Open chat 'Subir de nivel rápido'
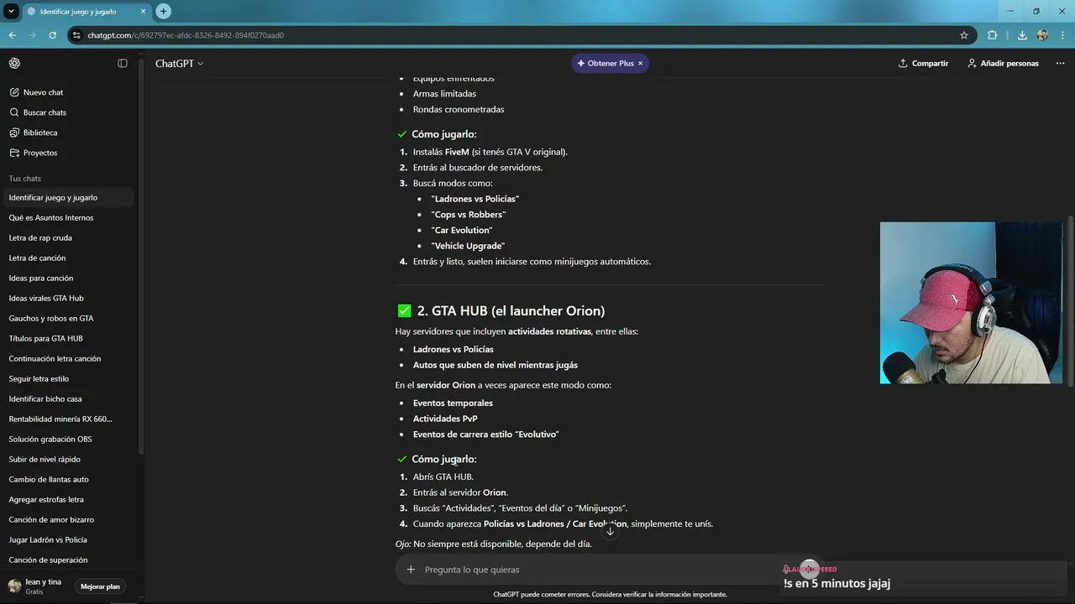The image size is (1075, 604). [x=67, y=460]
